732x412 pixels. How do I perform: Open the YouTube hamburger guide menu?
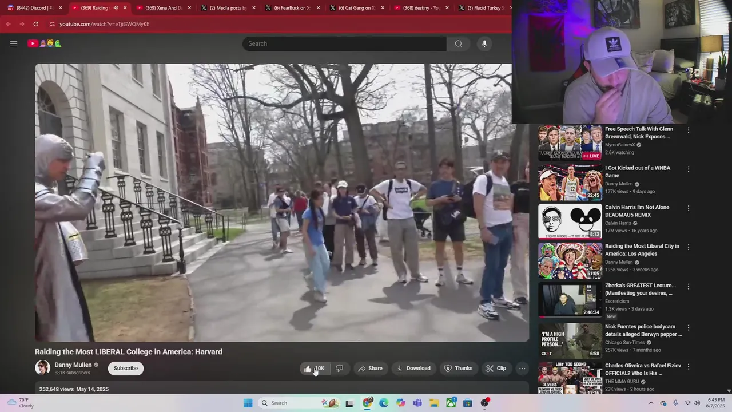tap(14, 43)
